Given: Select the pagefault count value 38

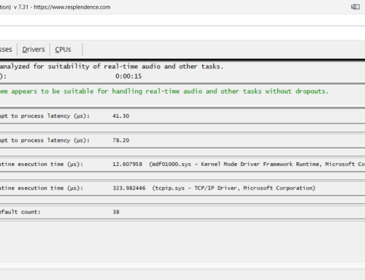Looking at the screenshot, I should [116, 212].
